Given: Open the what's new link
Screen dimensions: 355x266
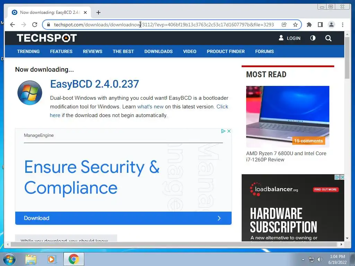Looking at the screenshot, I should (x=150, y=107).
